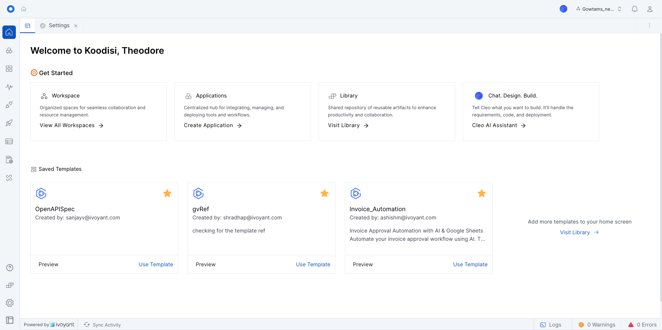This screenshot has width=662, height=330.
Task: Click the Applications card icon
Action: 188,96
